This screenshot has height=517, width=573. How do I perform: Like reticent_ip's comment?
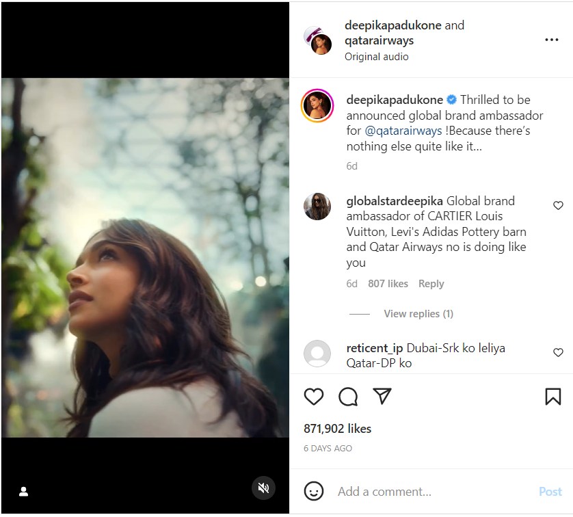(x=558, y=353)
